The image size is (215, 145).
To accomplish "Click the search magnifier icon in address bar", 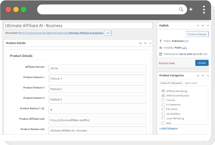I will click(181, 9).
